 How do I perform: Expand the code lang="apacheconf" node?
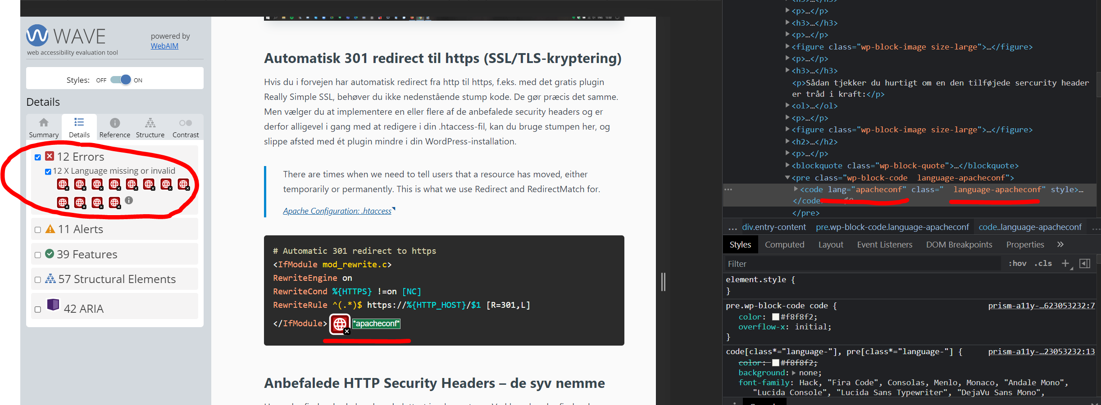tap(796, 189)
